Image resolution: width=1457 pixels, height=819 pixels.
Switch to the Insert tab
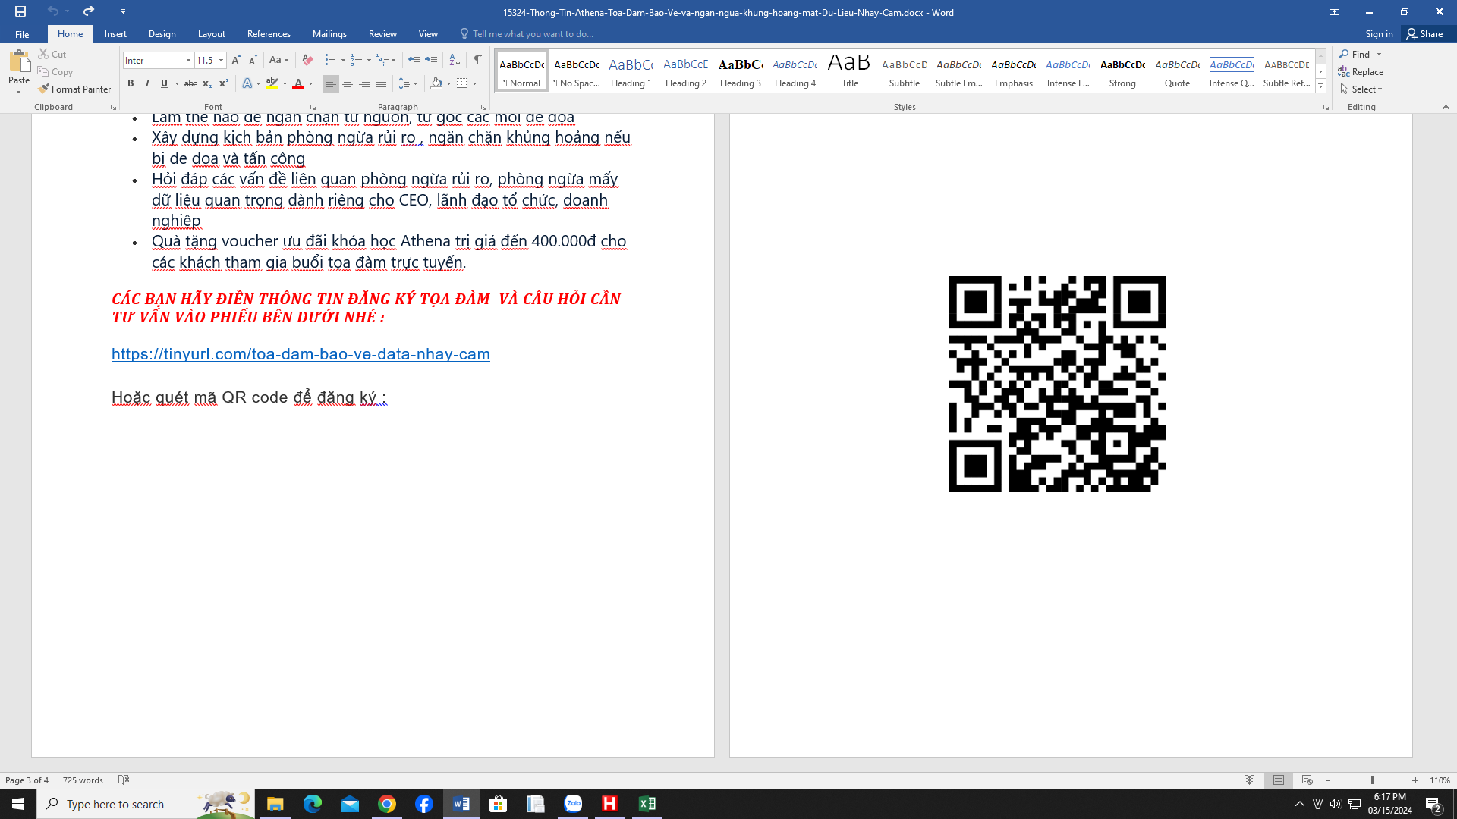point(115,34)
